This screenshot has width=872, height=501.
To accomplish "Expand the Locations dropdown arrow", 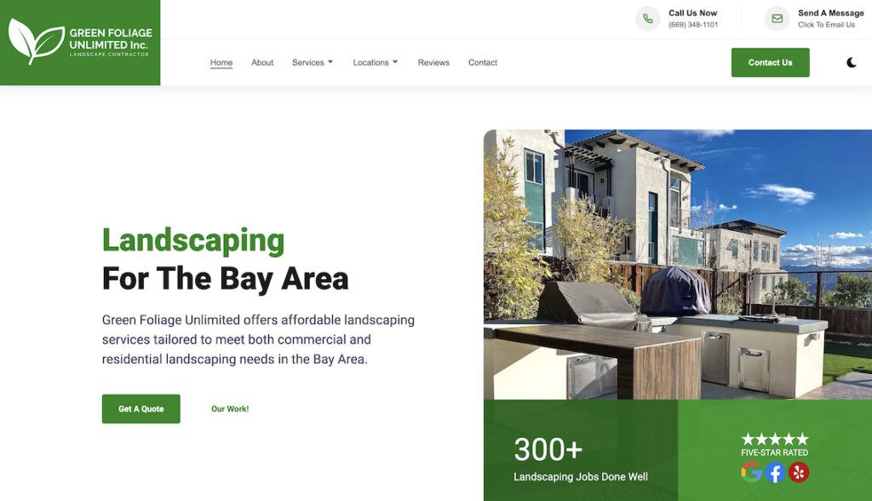I will (x=395, y=62).
